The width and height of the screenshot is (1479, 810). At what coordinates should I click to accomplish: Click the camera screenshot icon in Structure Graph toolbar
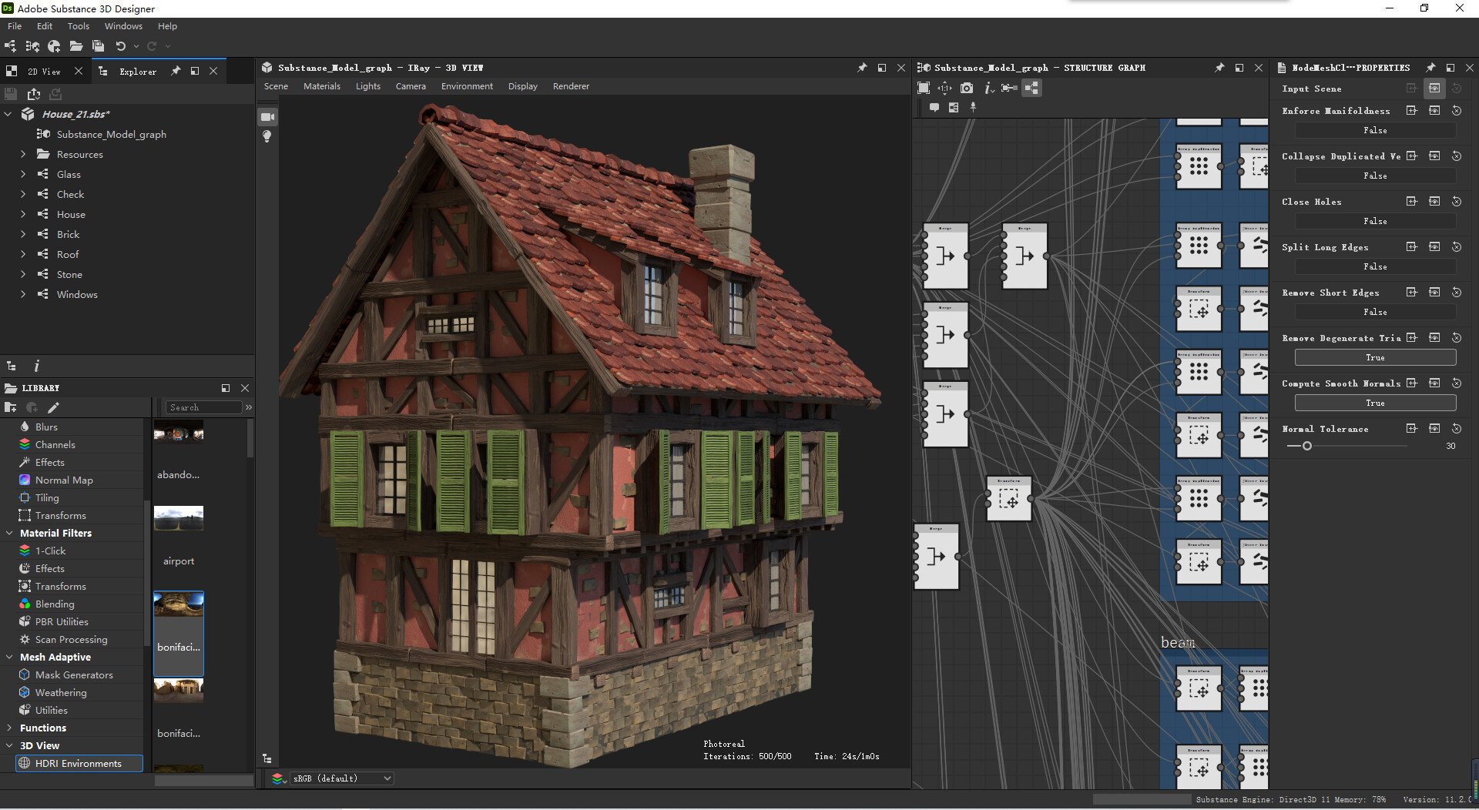coord(966,88)
